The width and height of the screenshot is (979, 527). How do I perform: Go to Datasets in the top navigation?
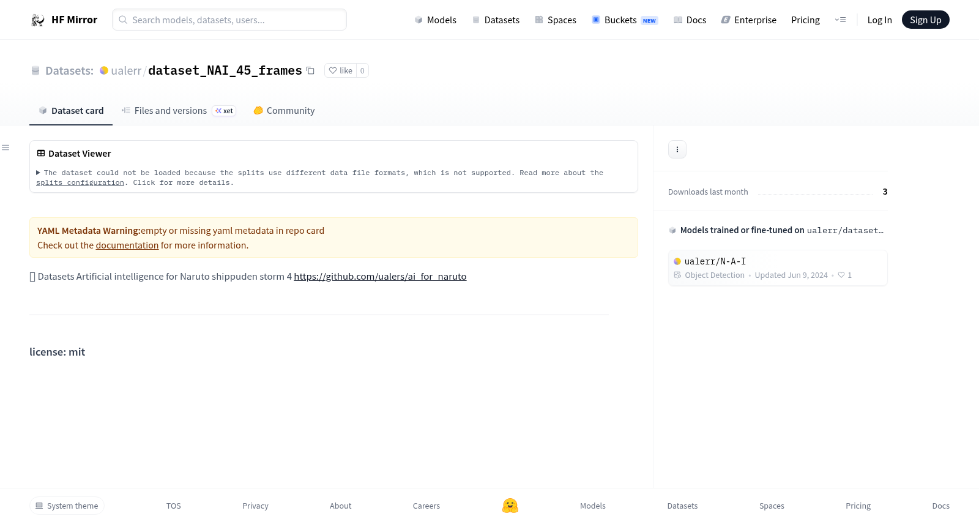point(496,20)
